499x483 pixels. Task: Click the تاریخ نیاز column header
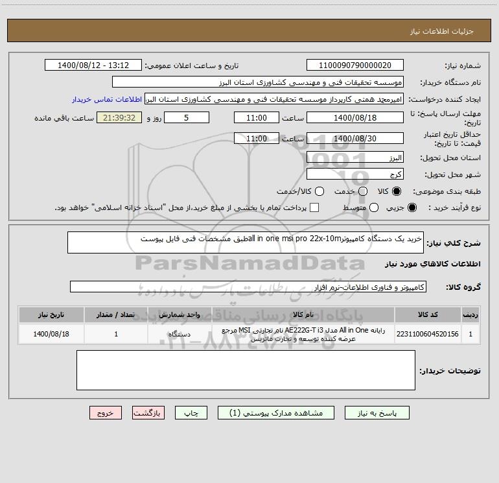coord(51,314)
